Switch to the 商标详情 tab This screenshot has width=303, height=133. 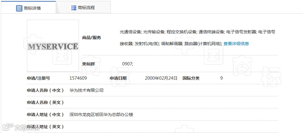[x=28, y=7]
